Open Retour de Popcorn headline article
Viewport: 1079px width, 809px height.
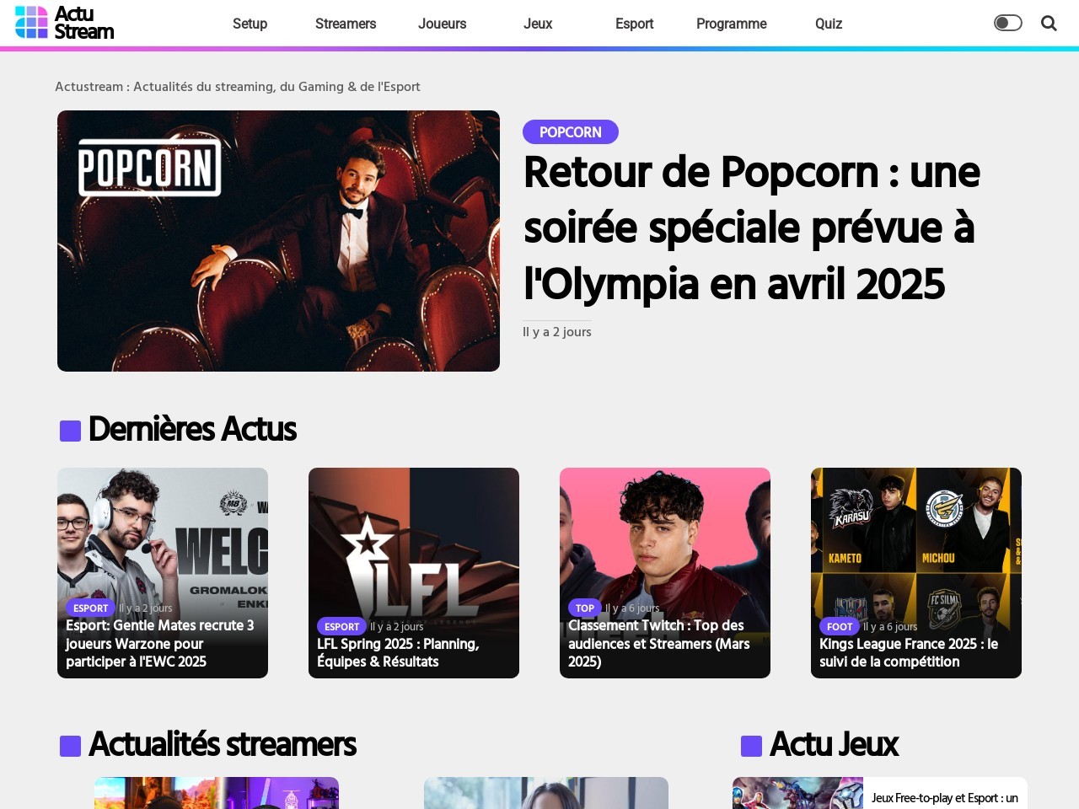751,228
